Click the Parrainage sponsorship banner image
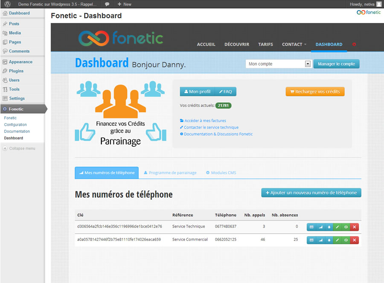 click(x=120, y=114)
